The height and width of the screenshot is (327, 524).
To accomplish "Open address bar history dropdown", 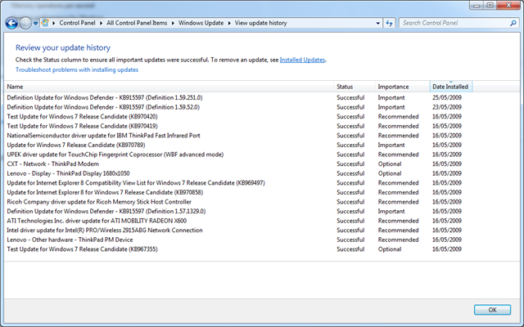I will point(377,23).
